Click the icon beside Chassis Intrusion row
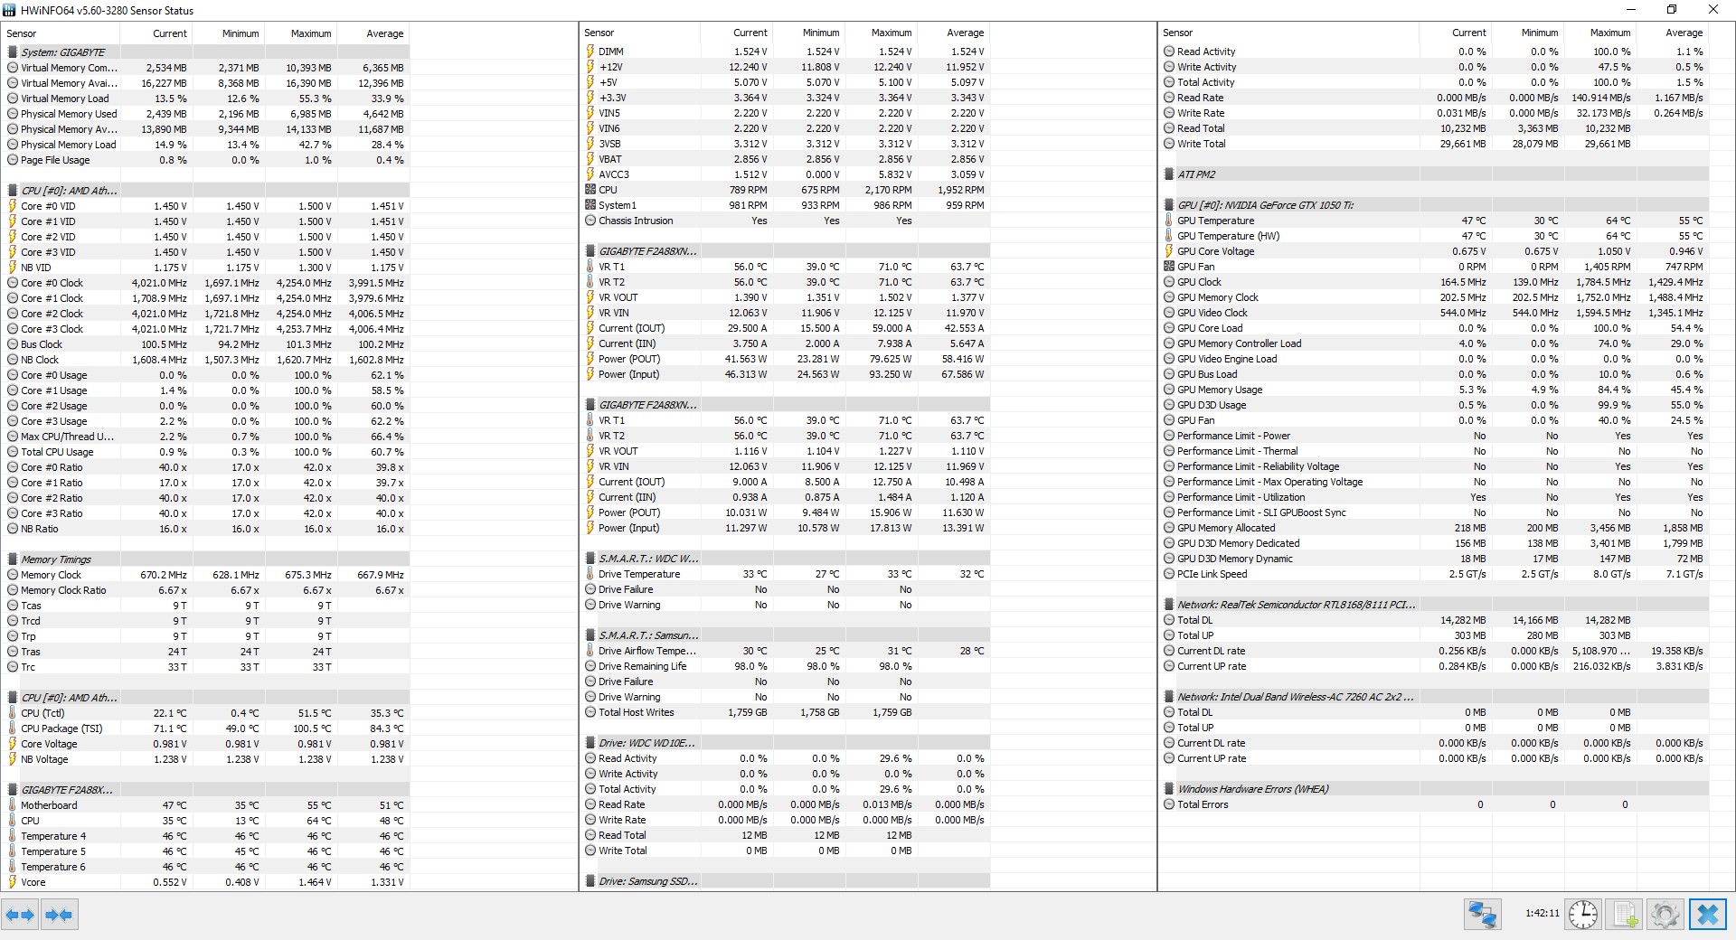This screenshot has width=1736, height=940. pos(590,221)
